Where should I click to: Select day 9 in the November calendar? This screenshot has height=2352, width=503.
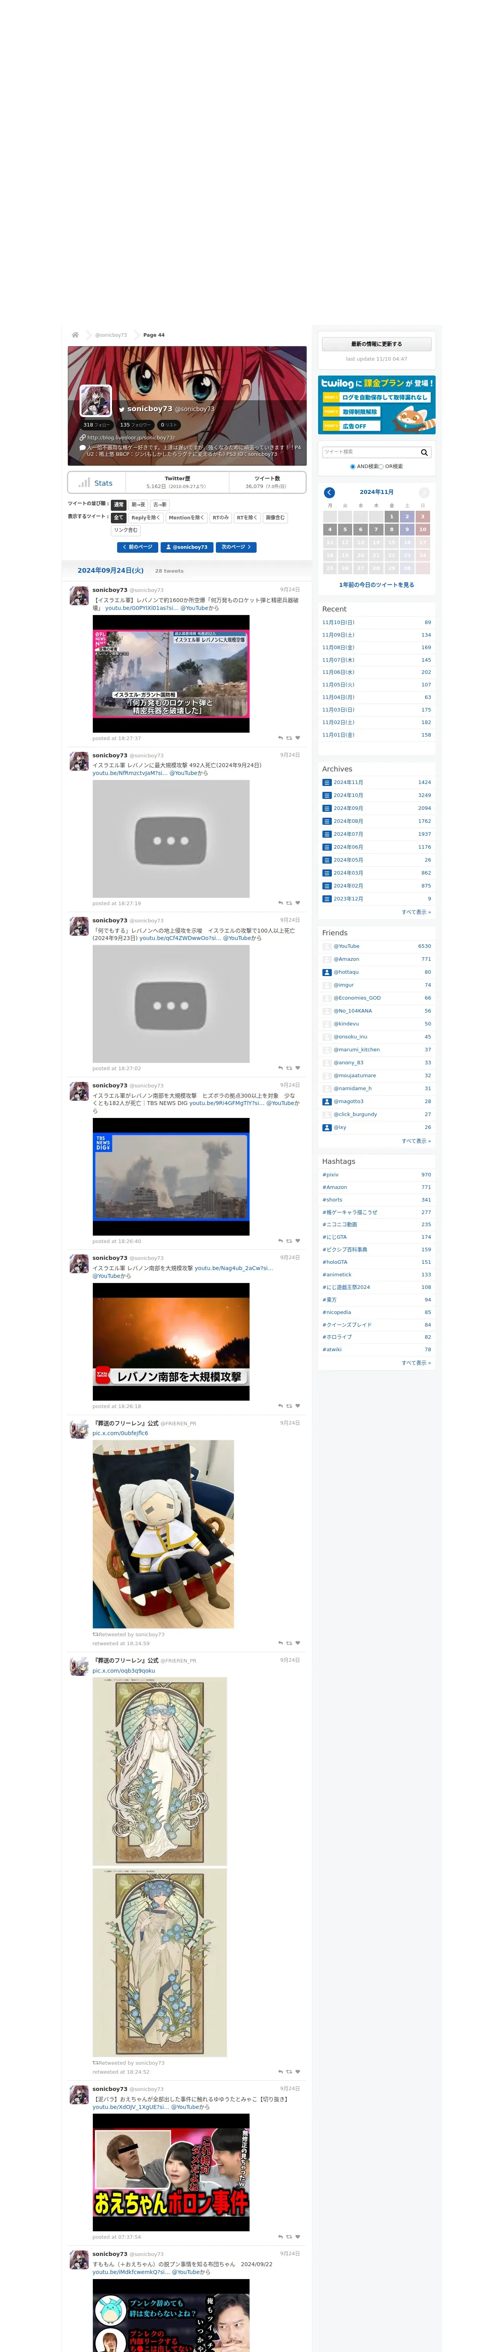(x=407, y=530)
